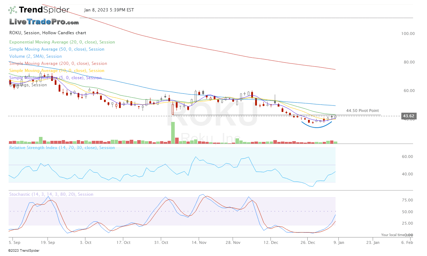The height and width of the screenshot is (256, 427).
Task: Click the 5. Sep date label
Action: click(14, 242)
